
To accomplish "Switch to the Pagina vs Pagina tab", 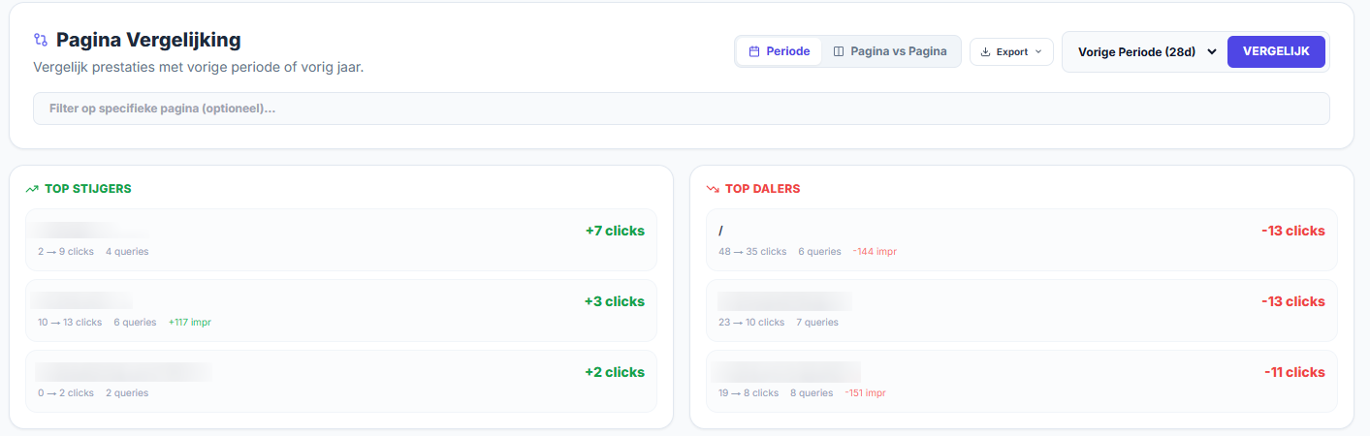I will click(890, 51).
